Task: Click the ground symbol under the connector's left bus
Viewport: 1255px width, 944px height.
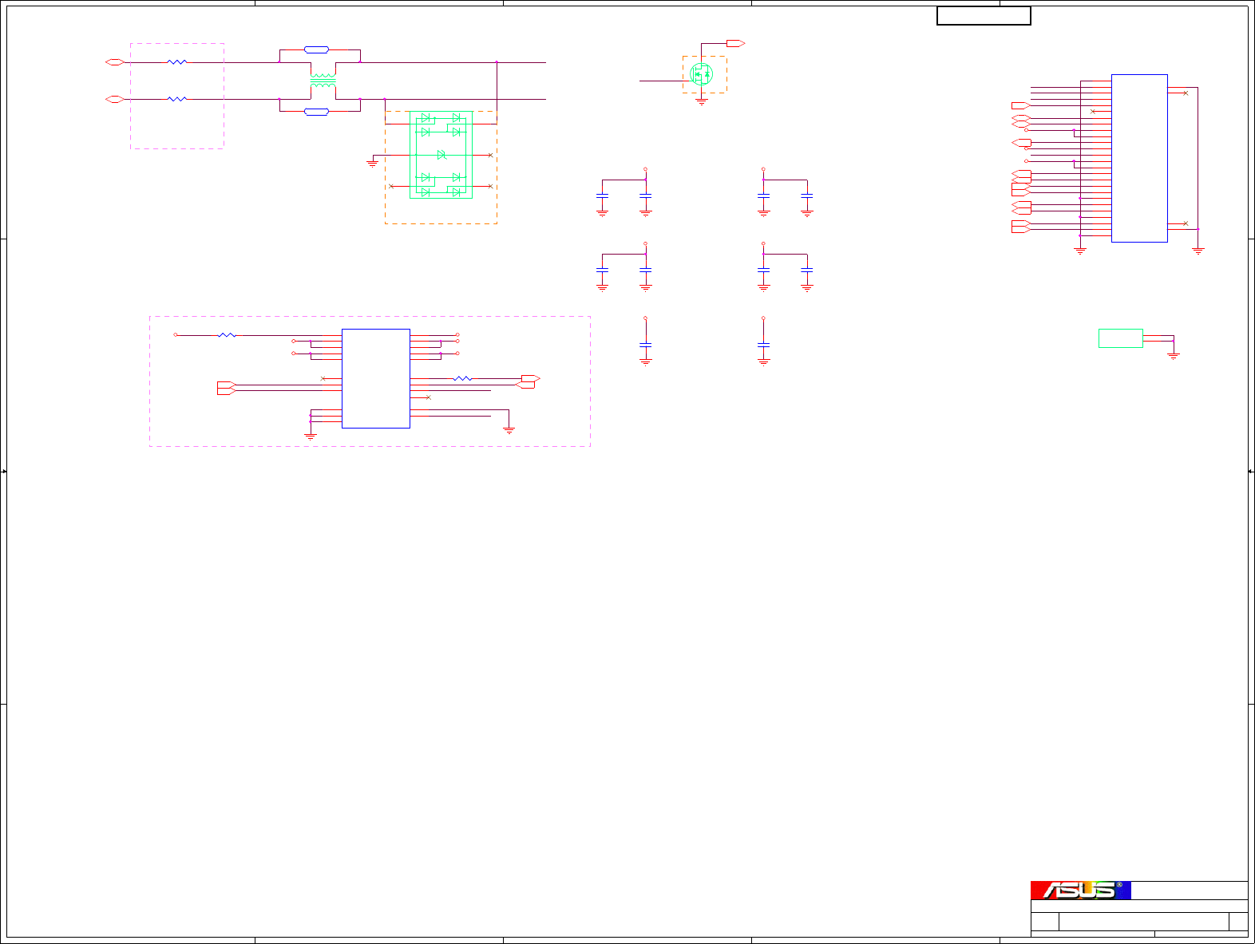Action: pos(1080,251)
